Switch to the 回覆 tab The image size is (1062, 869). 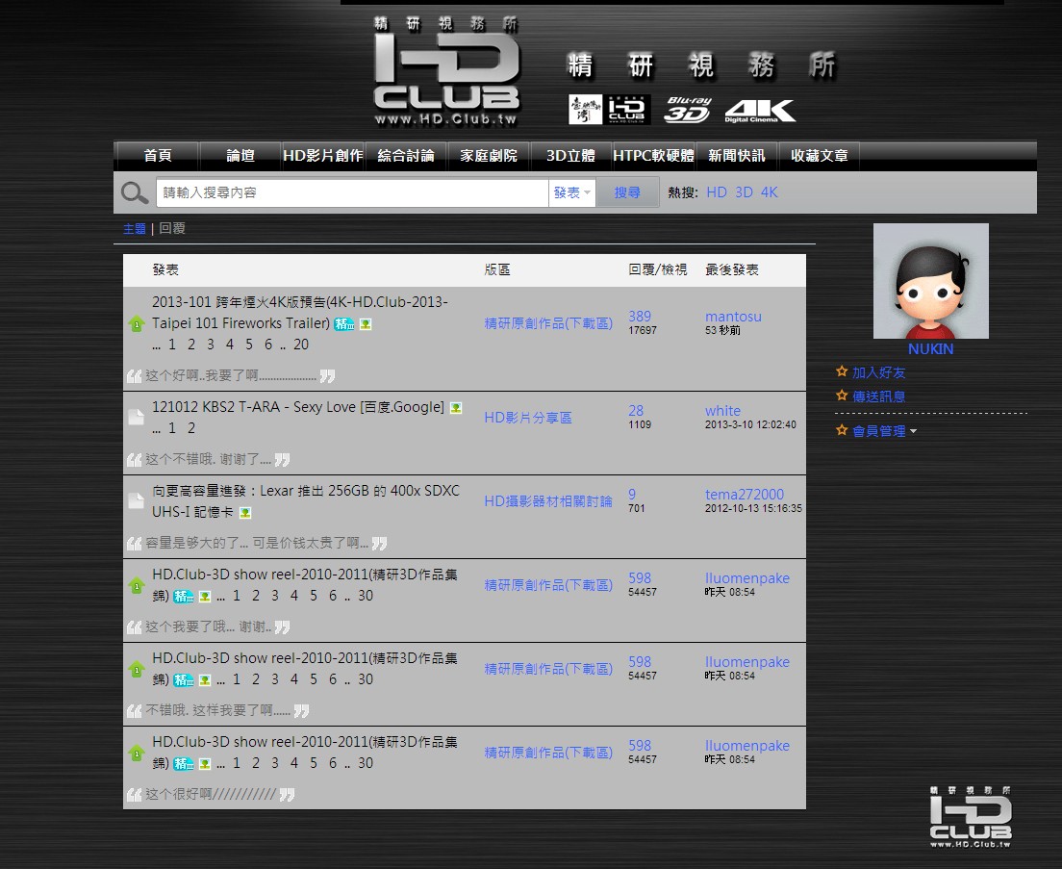click(x=172, y=229)
